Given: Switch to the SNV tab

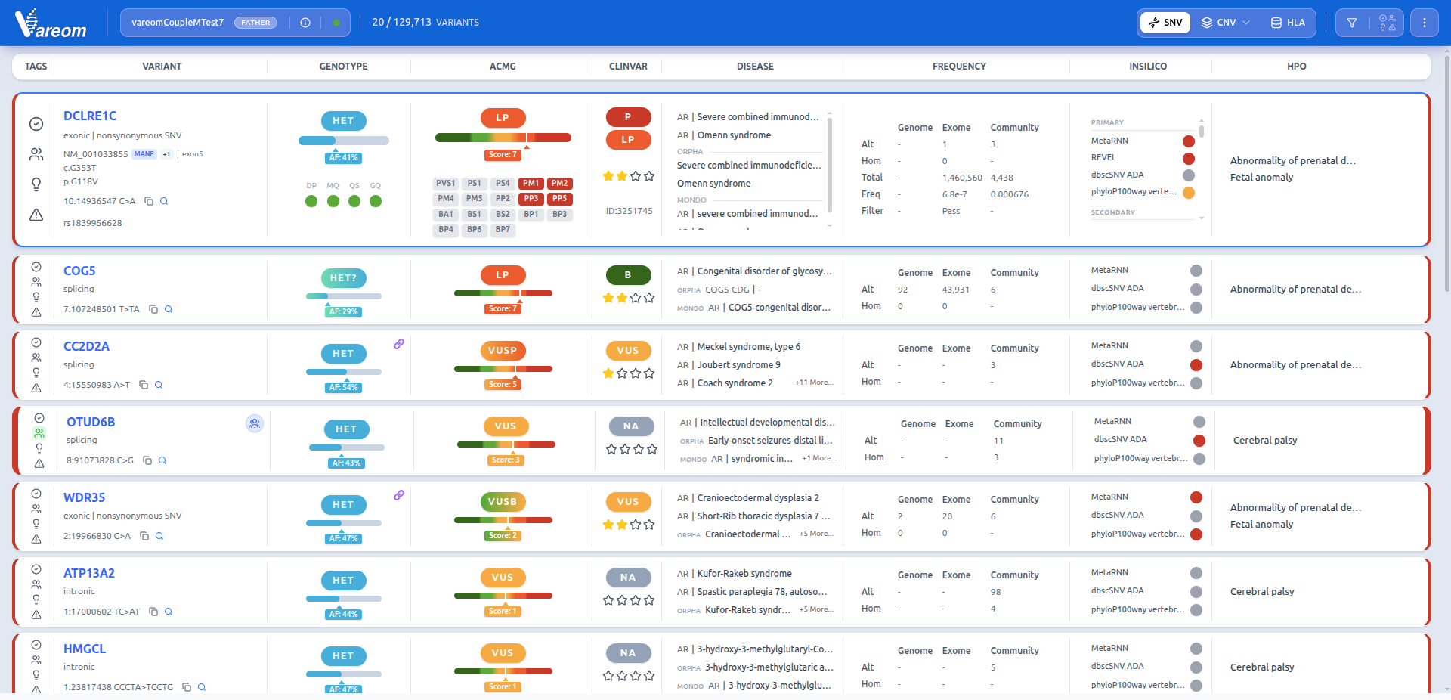Looking at the screenshot, I should coord(1165,23).
